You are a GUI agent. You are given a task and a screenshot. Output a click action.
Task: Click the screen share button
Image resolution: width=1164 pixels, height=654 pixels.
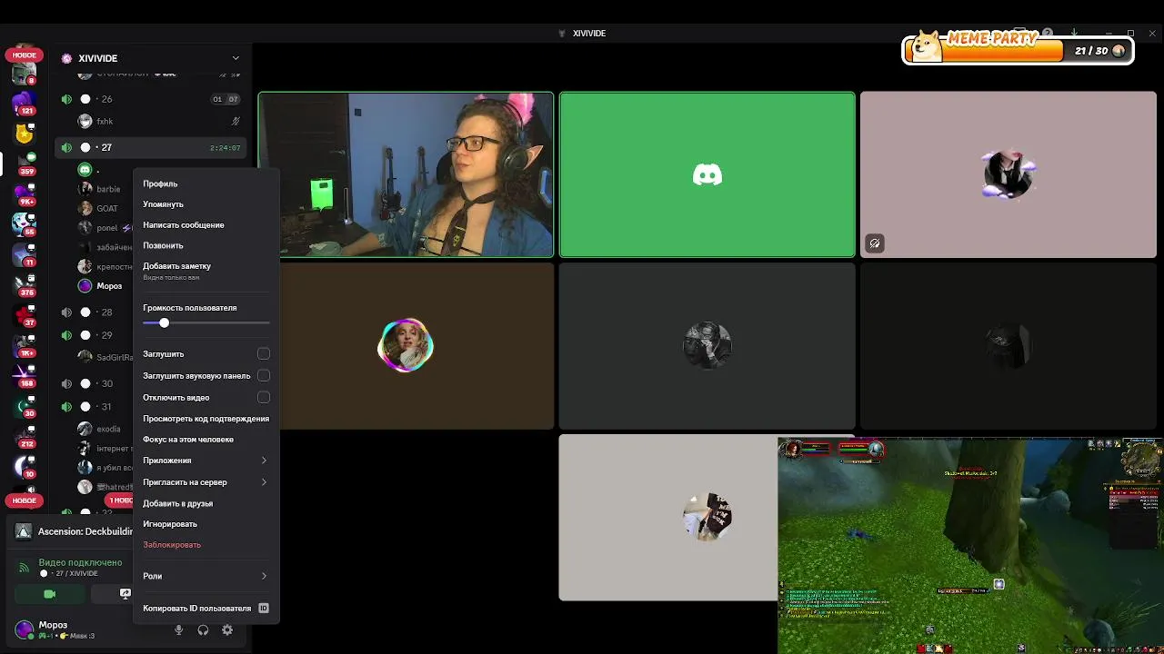(125, 594)
